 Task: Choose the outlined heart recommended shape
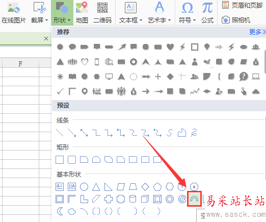tap(85, 62)
